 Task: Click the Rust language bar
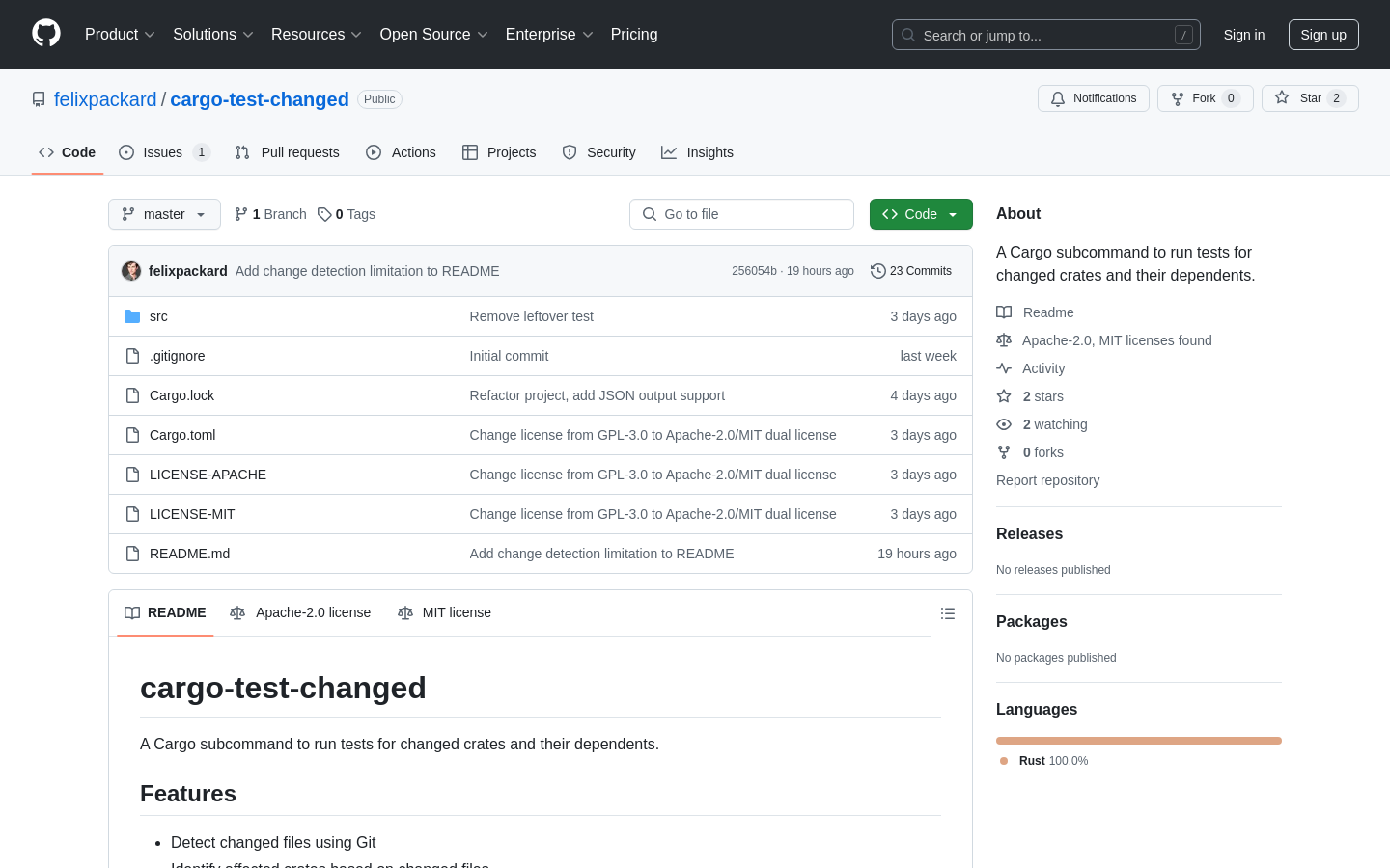click(1139, 741)
